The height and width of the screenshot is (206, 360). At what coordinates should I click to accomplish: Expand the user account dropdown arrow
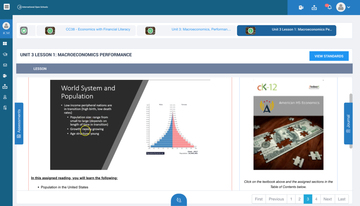349,7
